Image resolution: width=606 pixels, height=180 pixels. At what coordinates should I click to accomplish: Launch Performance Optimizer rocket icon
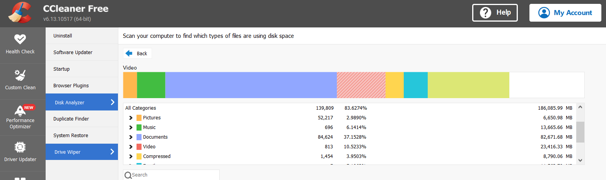[20, 110]
